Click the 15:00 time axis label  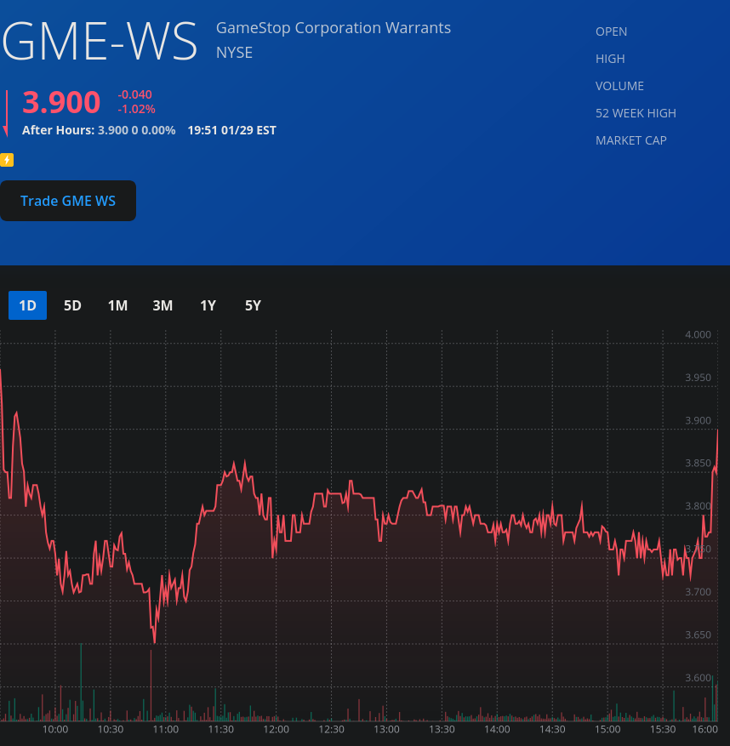coord(607,729)
